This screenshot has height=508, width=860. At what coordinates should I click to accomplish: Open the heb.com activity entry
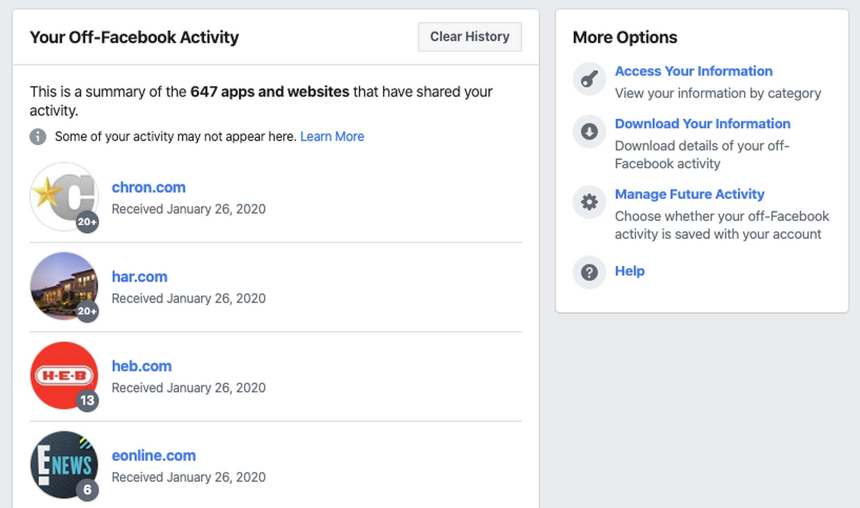point(142,366)
